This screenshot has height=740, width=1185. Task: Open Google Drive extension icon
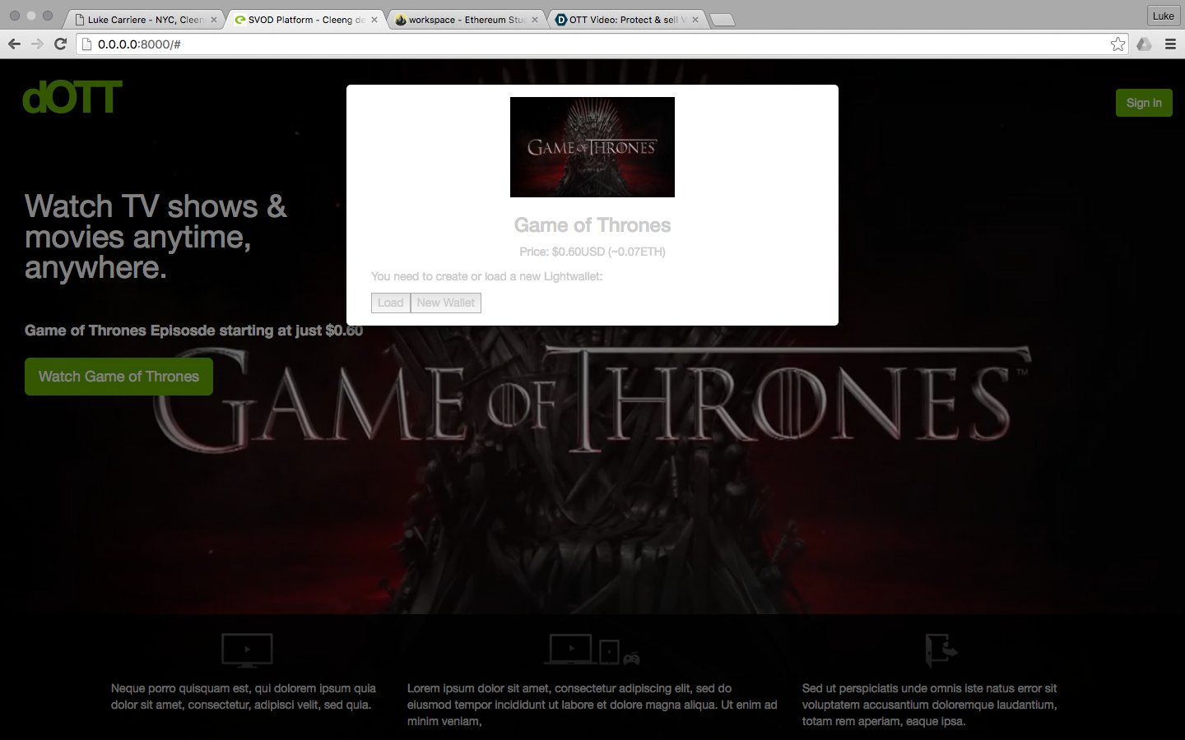click(x=1144, y=44)
